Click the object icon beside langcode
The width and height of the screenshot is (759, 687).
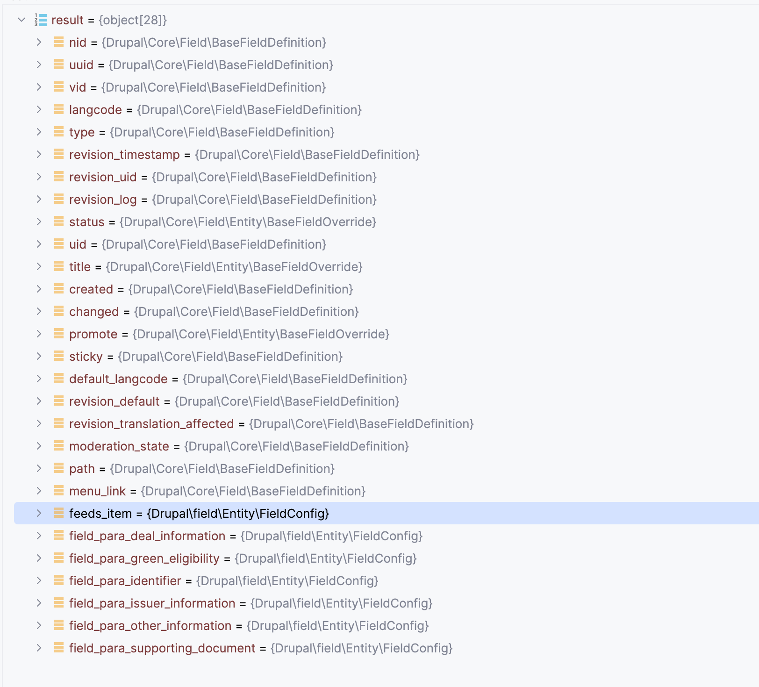[59, 109]
